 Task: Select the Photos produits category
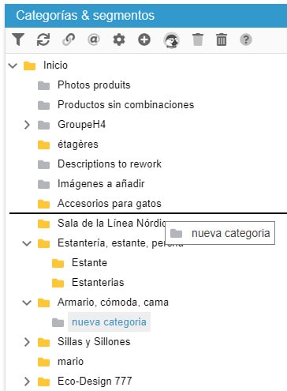coord(94,85)
